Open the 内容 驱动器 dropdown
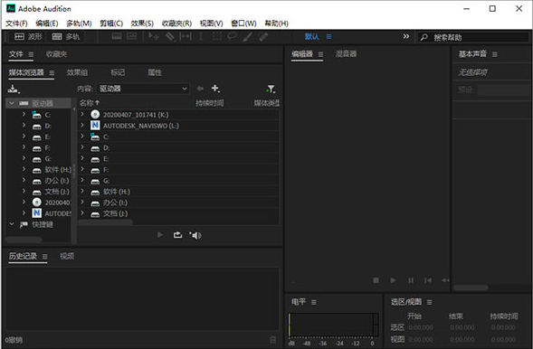 [143, 89]
